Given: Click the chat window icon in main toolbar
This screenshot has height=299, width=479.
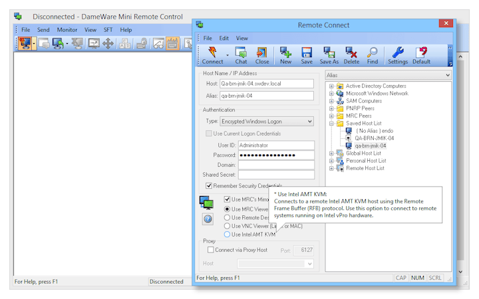Looking at the screenshot, I should (45, 44).
